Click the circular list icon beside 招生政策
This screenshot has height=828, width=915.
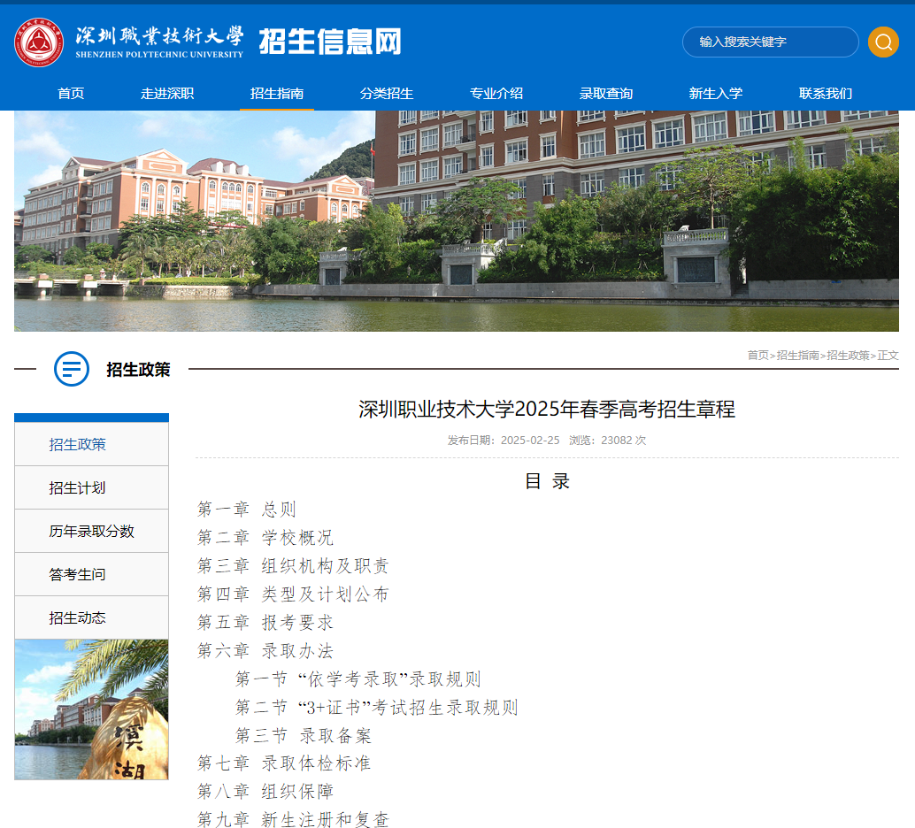point(71,369)
